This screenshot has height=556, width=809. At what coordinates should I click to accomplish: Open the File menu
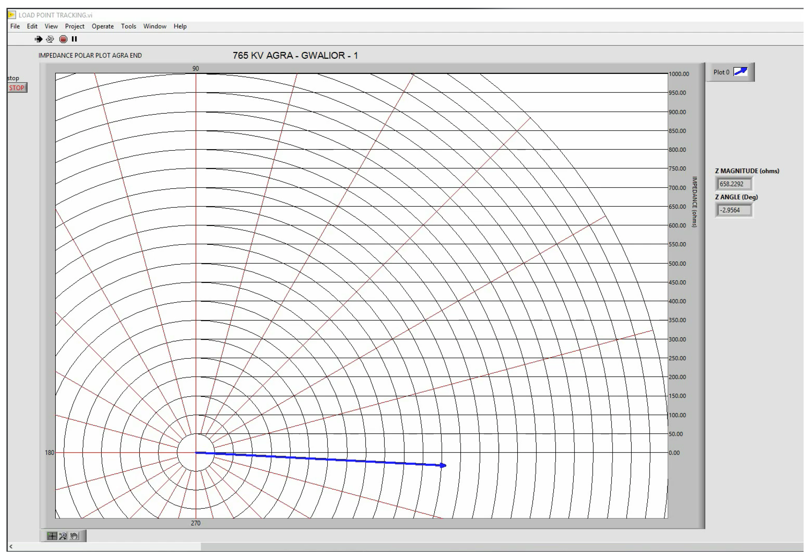coord(15,26)
